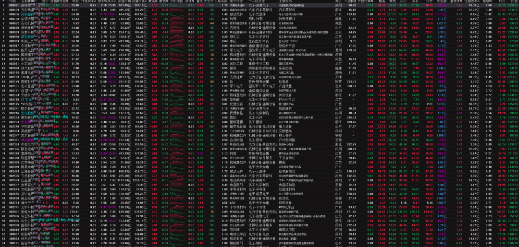Click the 贵州 region cell
This screenshot has height=247, width=519.
[x=337, y=49]
